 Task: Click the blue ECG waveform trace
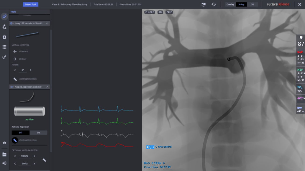[97, 109]
